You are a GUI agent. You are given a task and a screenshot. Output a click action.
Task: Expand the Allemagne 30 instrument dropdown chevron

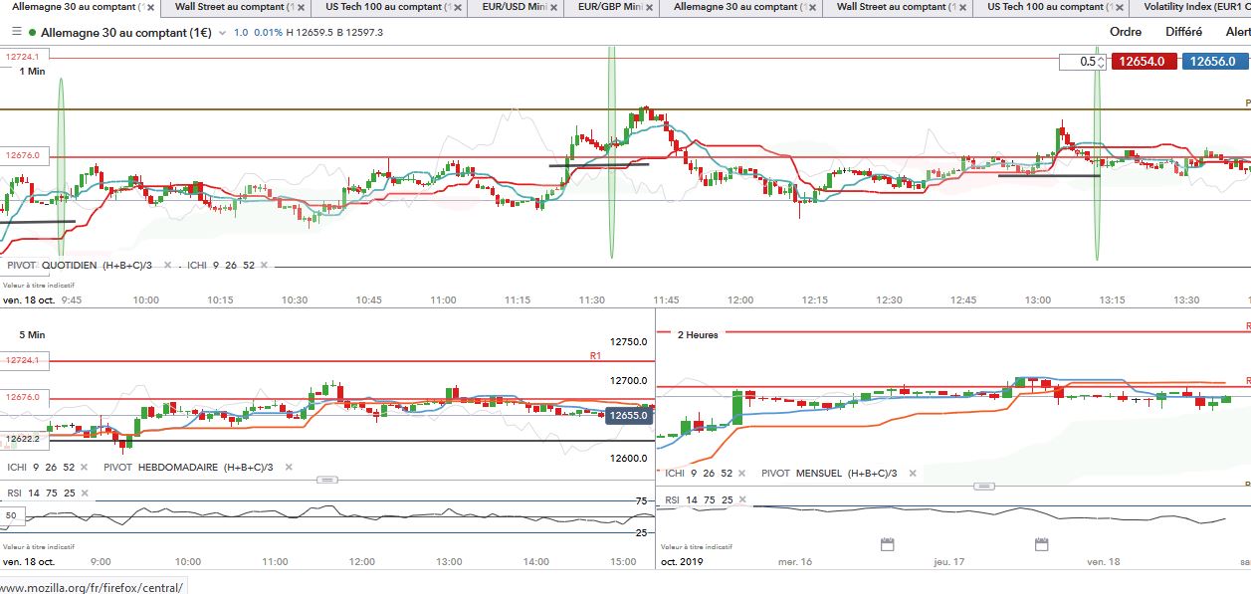[224, 33]
